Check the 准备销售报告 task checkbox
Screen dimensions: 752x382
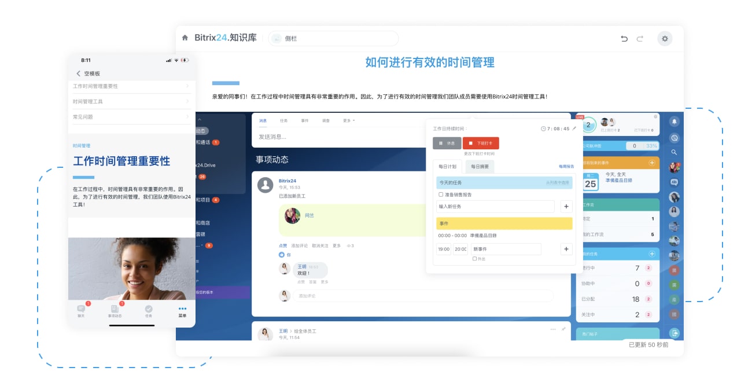click(x=441, y=194)
